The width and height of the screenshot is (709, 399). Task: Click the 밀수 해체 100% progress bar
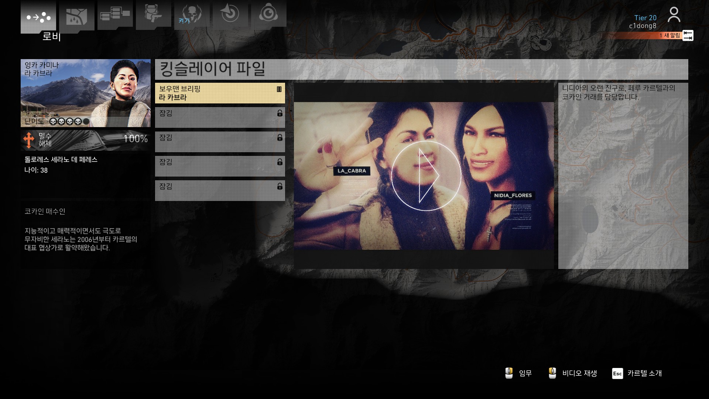[85, 140]
